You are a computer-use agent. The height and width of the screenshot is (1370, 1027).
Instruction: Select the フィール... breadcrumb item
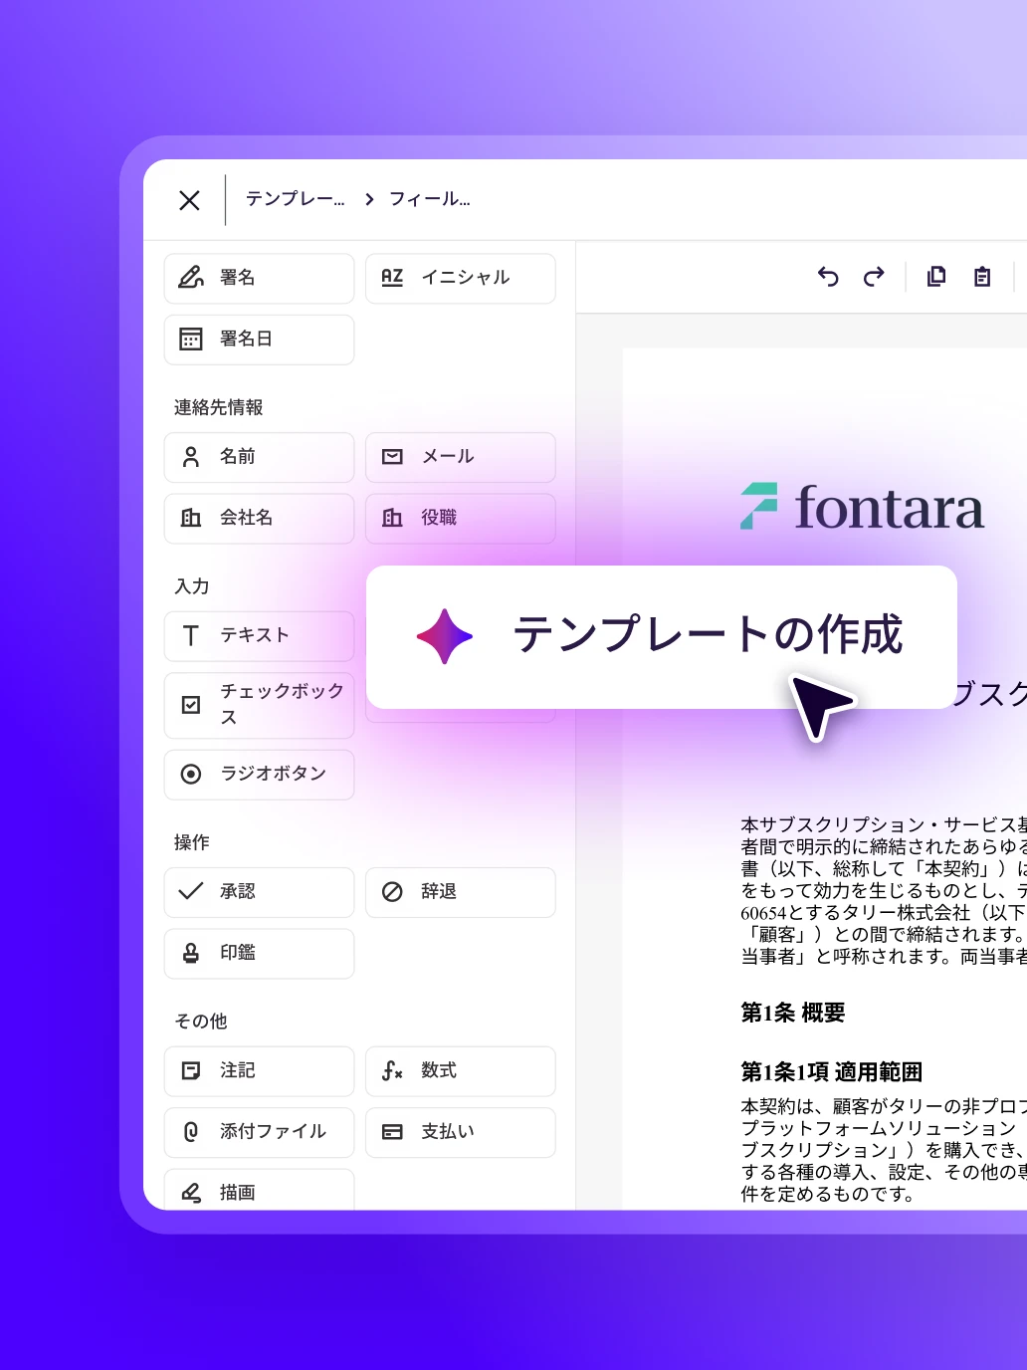[430, 199]
